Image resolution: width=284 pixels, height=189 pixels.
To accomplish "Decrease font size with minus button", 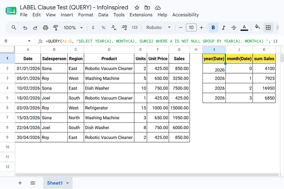I will (181, 27).
